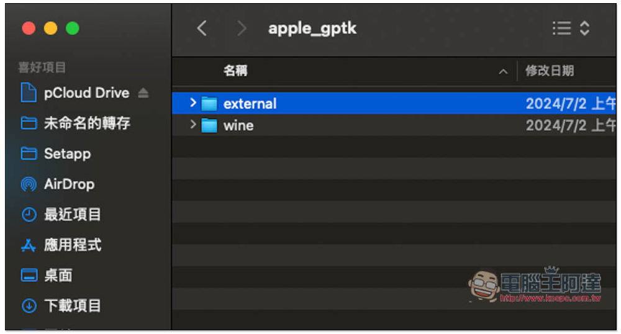
Task: Sort by the 名稱 column header
Action: click(x=235, y=71)
